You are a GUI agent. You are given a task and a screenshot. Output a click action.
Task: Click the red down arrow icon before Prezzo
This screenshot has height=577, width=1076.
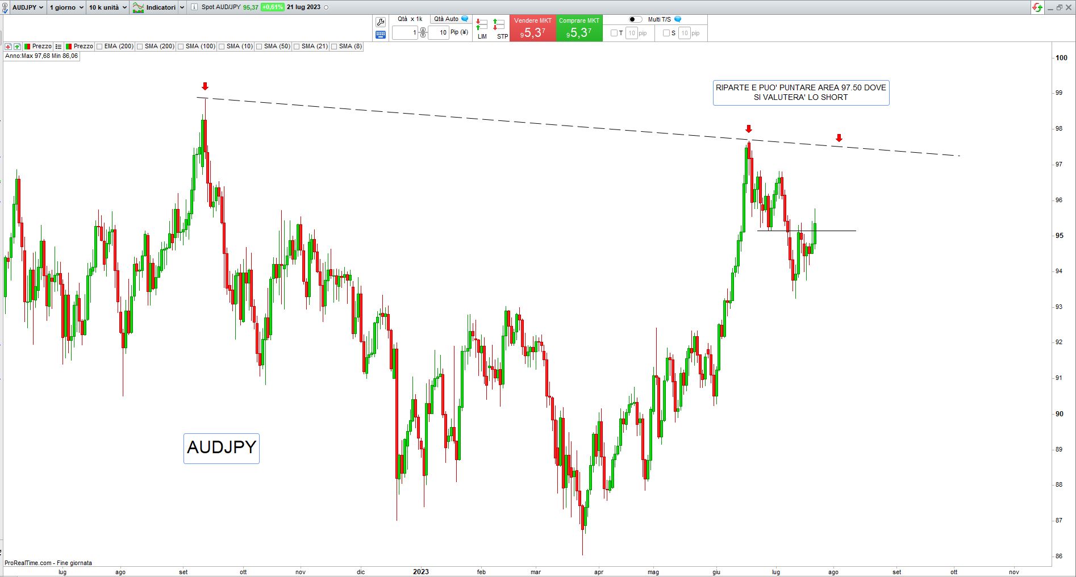click(9, 47)
